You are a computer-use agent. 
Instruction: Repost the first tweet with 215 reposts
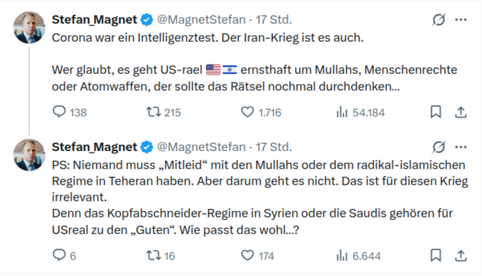pos(153,113)
